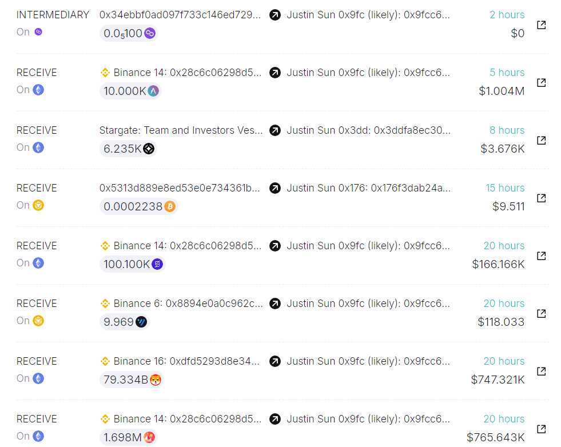Open sender address 0x34ebbf0ad097f733c146ed729
This screenshot has height=447, width=561.
(x=180, y=15)
